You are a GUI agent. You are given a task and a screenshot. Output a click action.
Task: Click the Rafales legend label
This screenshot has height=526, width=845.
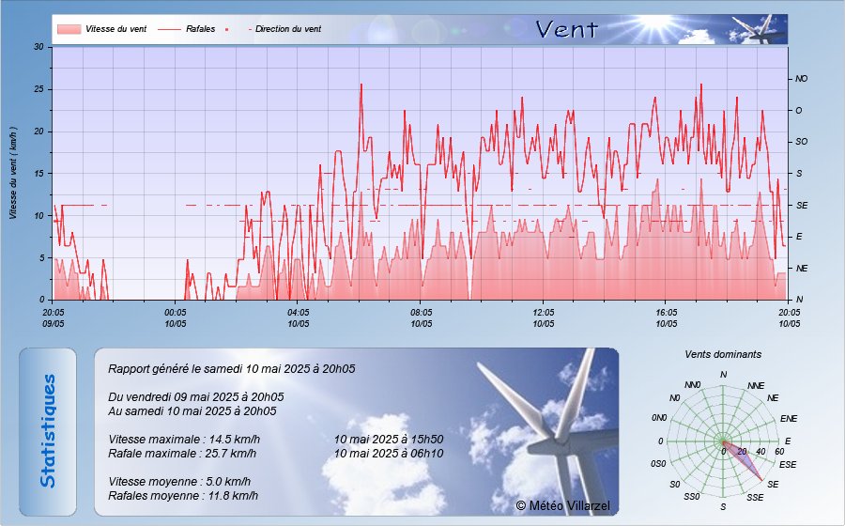(x=201, y=29)
